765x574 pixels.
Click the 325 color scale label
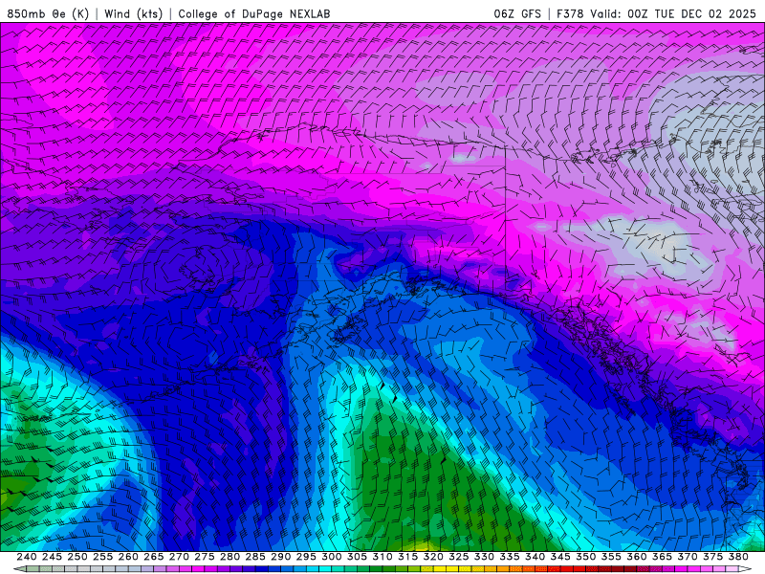pos(458,557)
